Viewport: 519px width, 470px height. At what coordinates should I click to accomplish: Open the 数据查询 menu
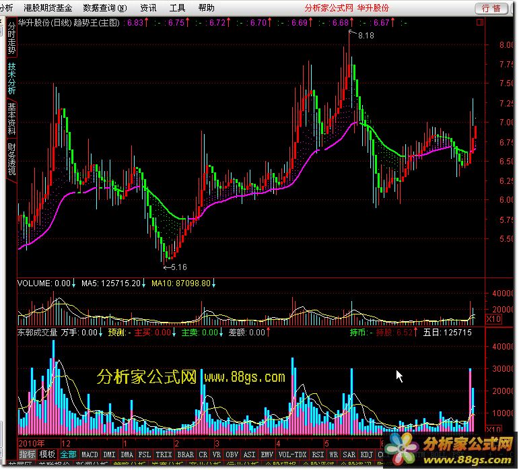(104, 7)
